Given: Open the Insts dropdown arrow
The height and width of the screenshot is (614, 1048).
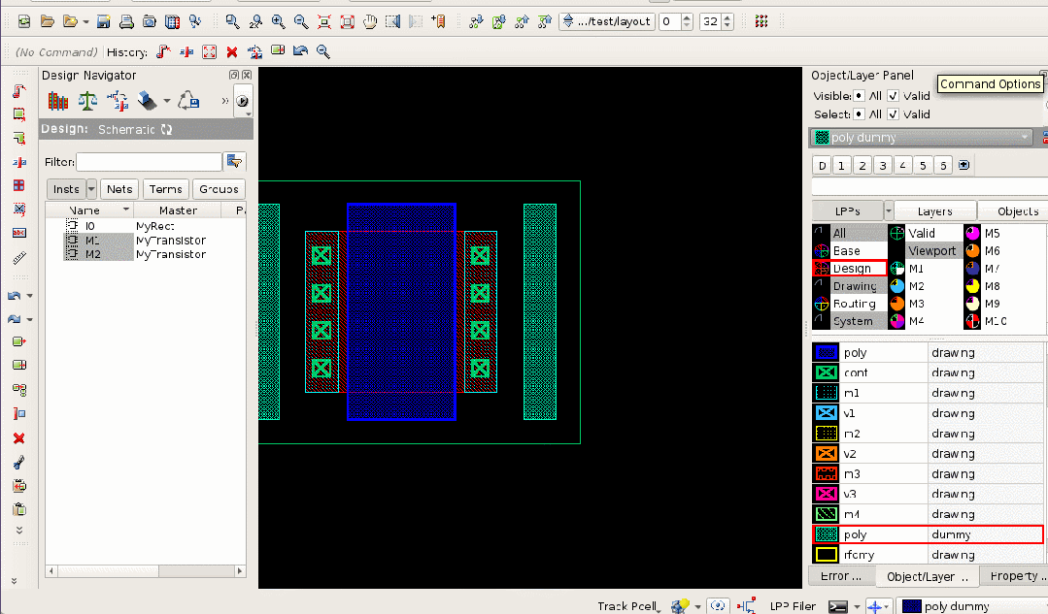Looking at the screenshot, I should pyautogui.click(x=91, y=189).
